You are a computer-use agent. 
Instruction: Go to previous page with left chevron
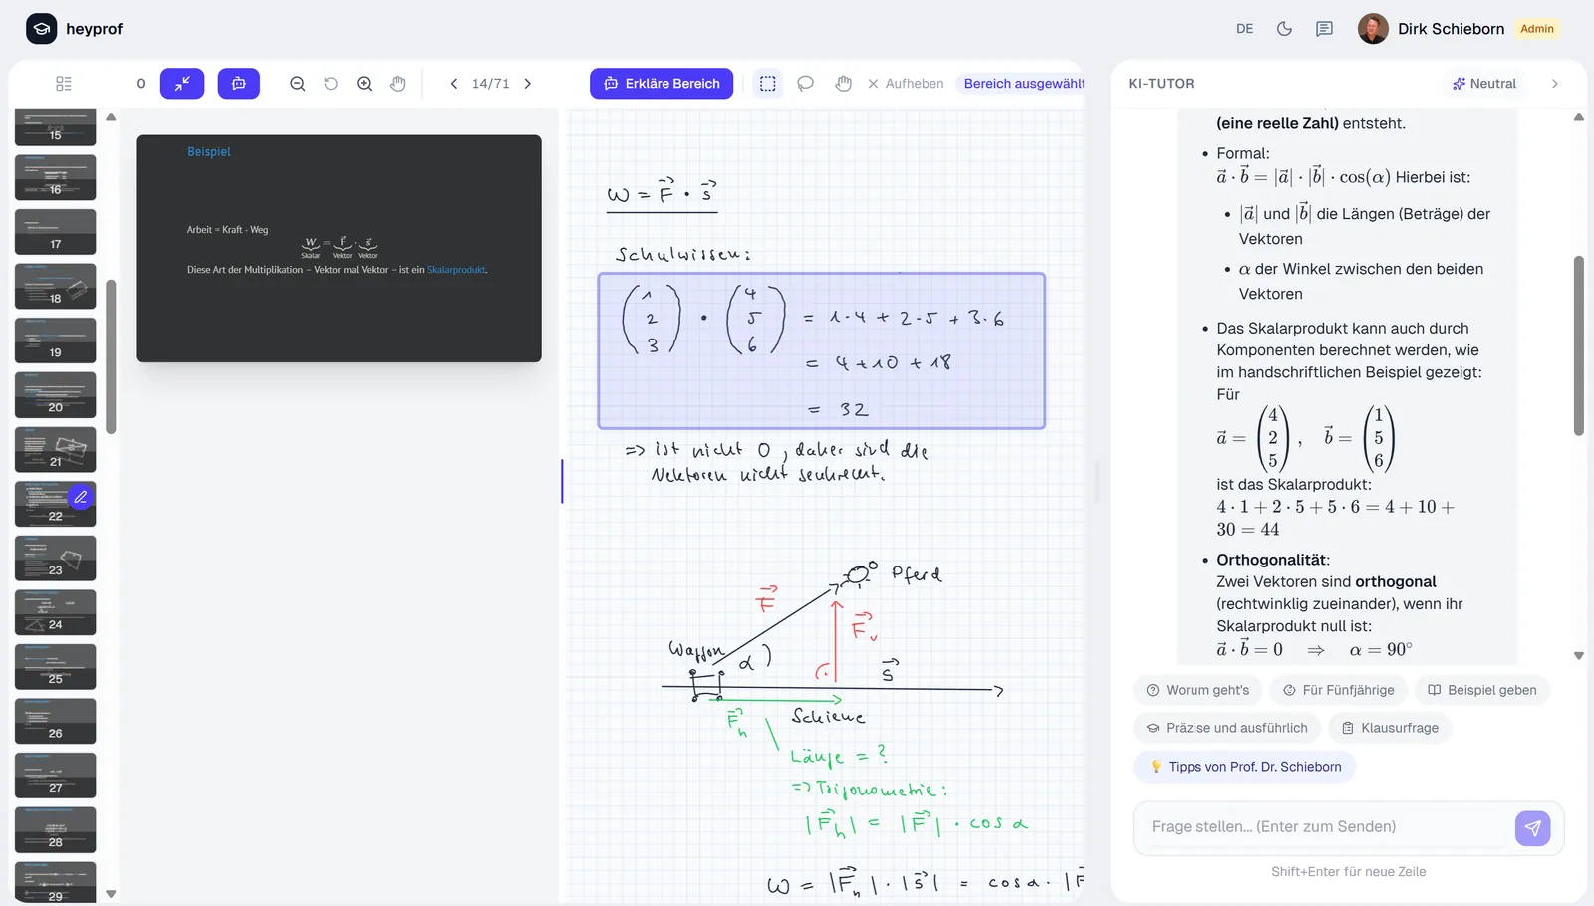(x=454, y=83)
